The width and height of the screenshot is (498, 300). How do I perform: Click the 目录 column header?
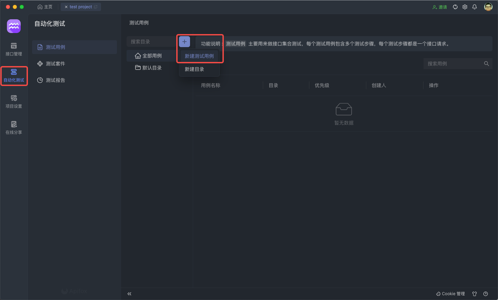pyautogui.click(x=274, y=85)
